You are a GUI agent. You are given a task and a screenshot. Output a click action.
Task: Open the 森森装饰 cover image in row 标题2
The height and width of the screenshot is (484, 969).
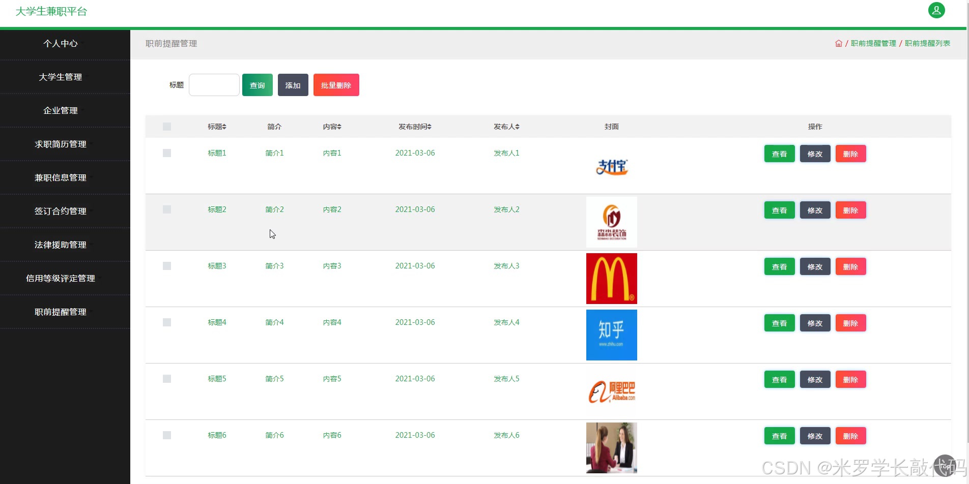point(612,222)
